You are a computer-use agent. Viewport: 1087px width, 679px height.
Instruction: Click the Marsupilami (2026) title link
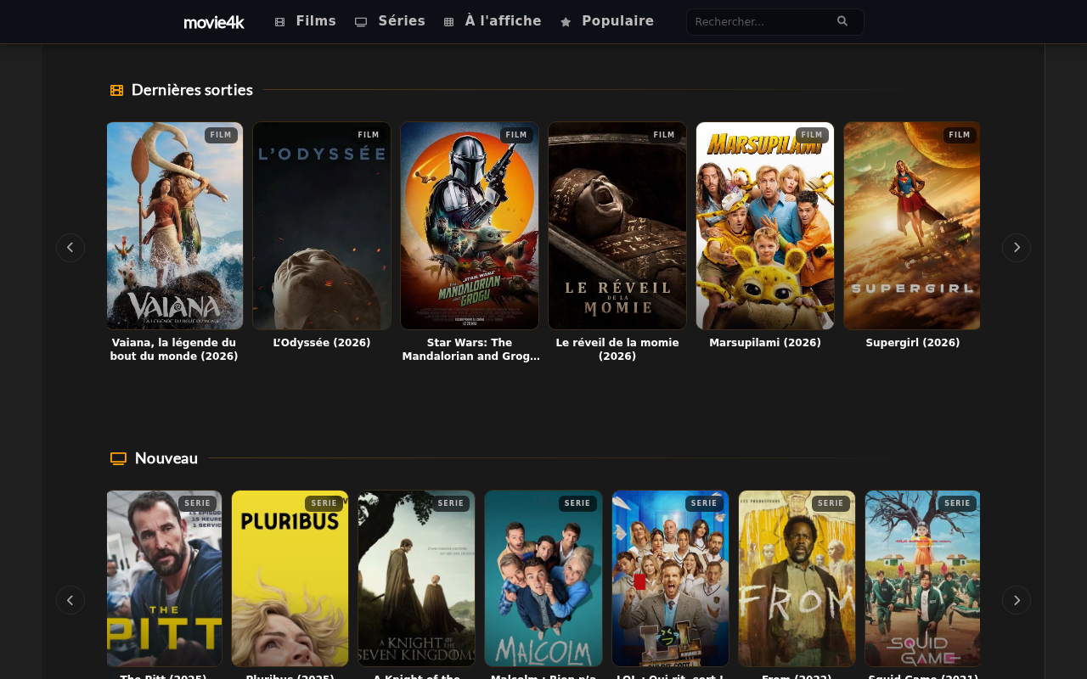pyautogui.click(x=765, y=343)
